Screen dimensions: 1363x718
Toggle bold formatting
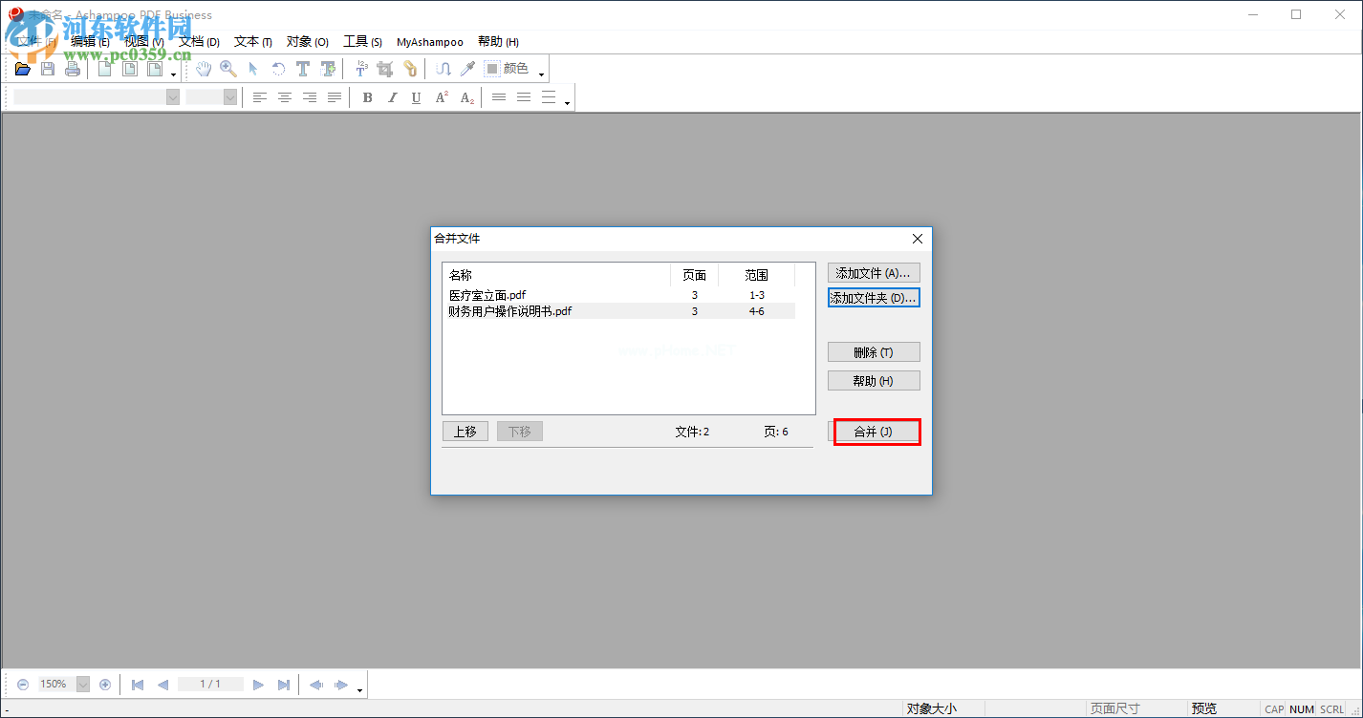[367, 97]
